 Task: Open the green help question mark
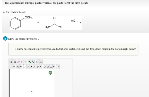50,73
